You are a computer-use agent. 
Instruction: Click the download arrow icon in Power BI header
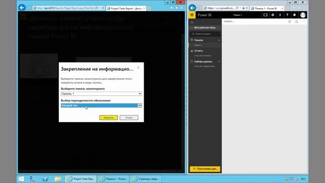pos(280,15)
